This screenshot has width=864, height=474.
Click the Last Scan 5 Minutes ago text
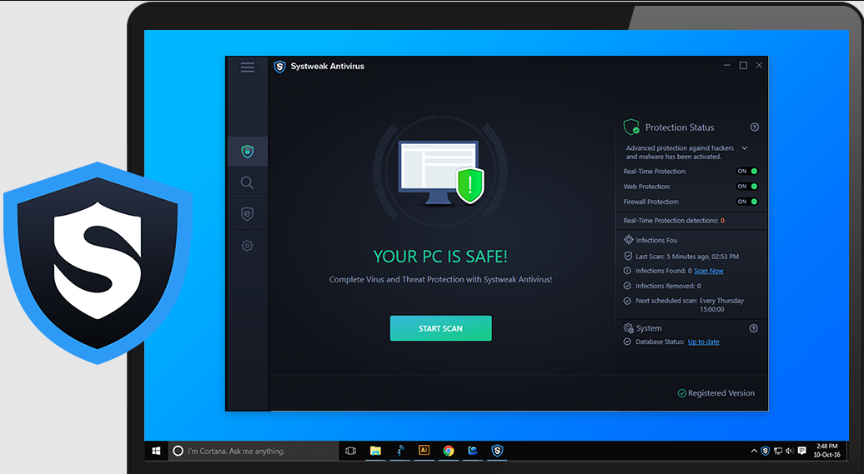(687, 257)
